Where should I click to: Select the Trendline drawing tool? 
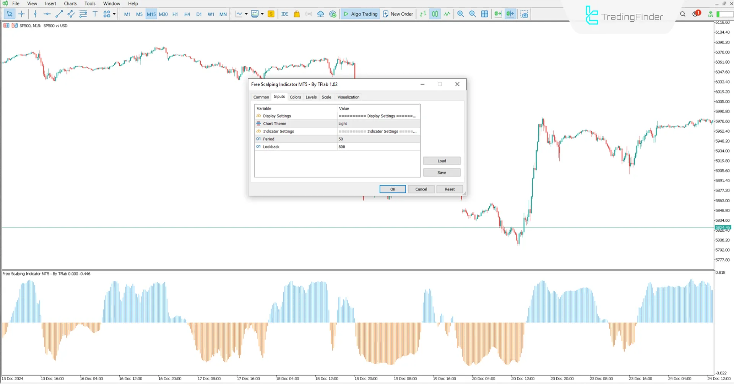pyautogui.click(x=59, y=14)
